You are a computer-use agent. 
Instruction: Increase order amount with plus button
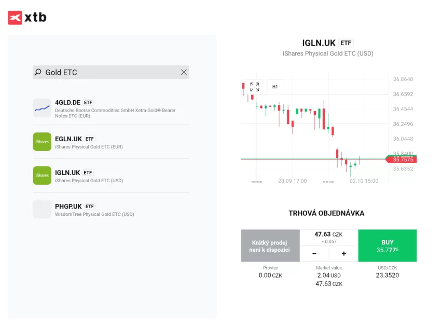tap(343, 254)
